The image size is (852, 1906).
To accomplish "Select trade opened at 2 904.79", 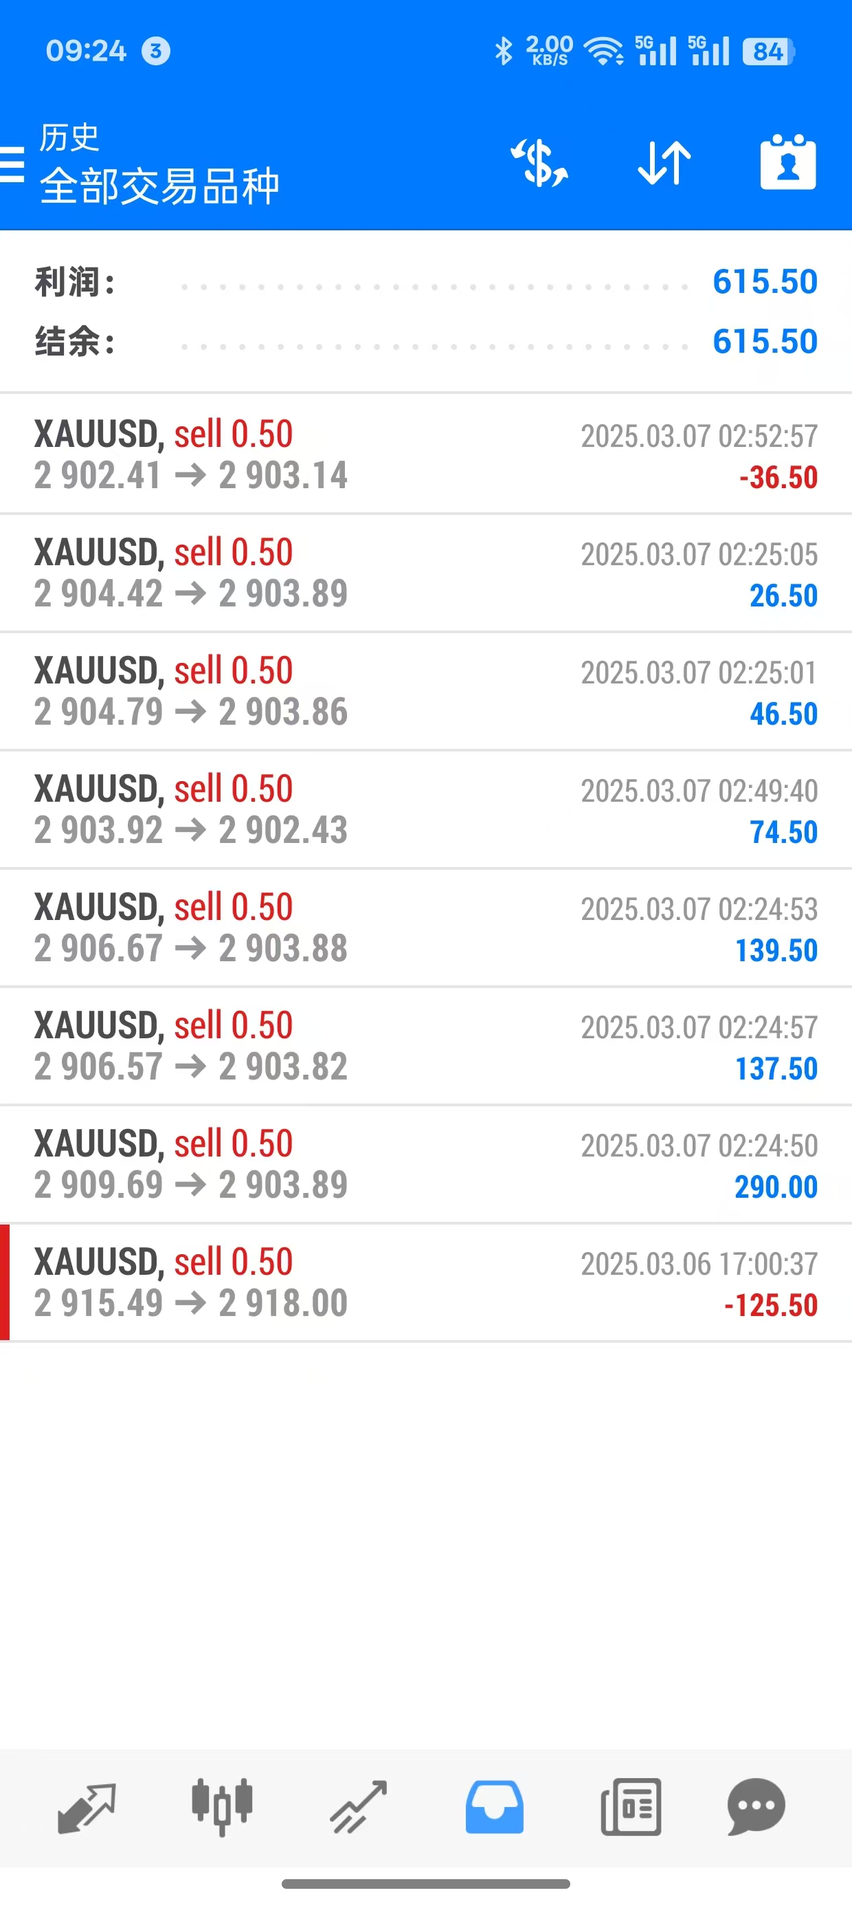I will pos(426,691).
